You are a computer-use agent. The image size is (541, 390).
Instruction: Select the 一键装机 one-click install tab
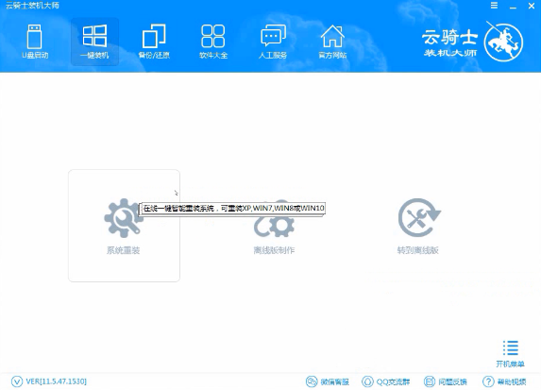[94, 42]
